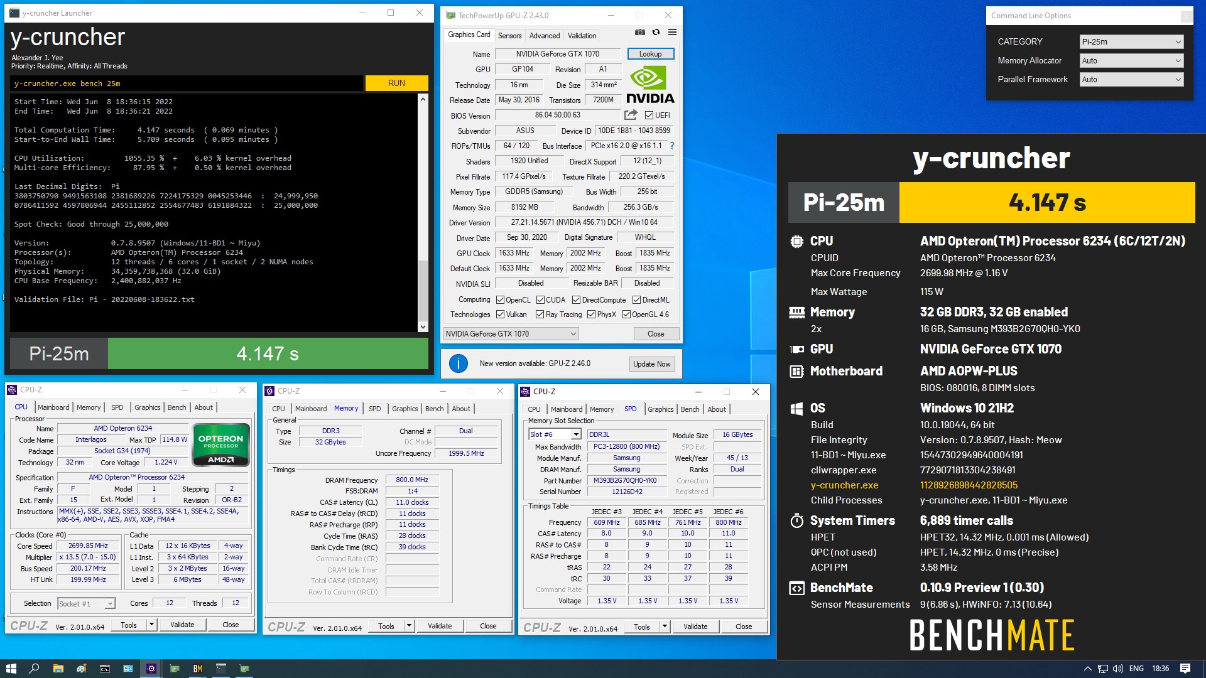This screenshot has height=678, width=1206.
Task: Click the BenchMate Memory section icon
Action: click(x=796, y=312)
